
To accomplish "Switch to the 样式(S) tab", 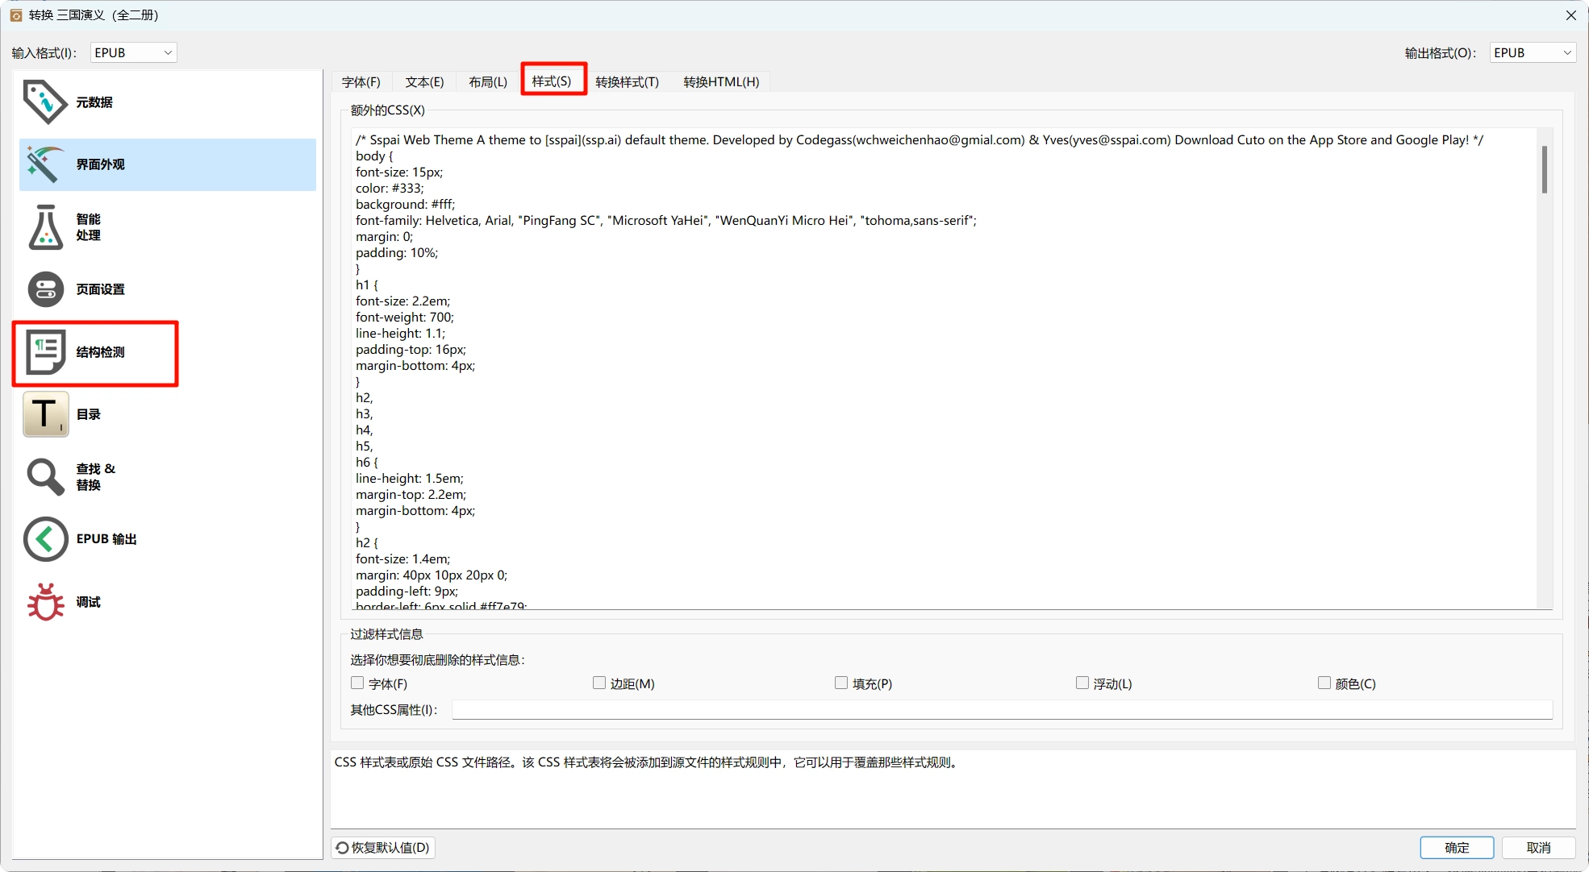I will pyautogui.click(x=552, y=81).
